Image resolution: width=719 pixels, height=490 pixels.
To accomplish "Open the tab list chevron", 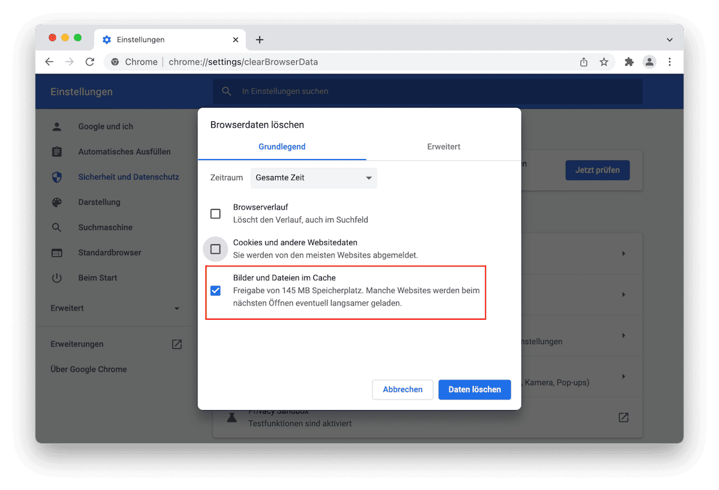I will (x=669, y=40).
